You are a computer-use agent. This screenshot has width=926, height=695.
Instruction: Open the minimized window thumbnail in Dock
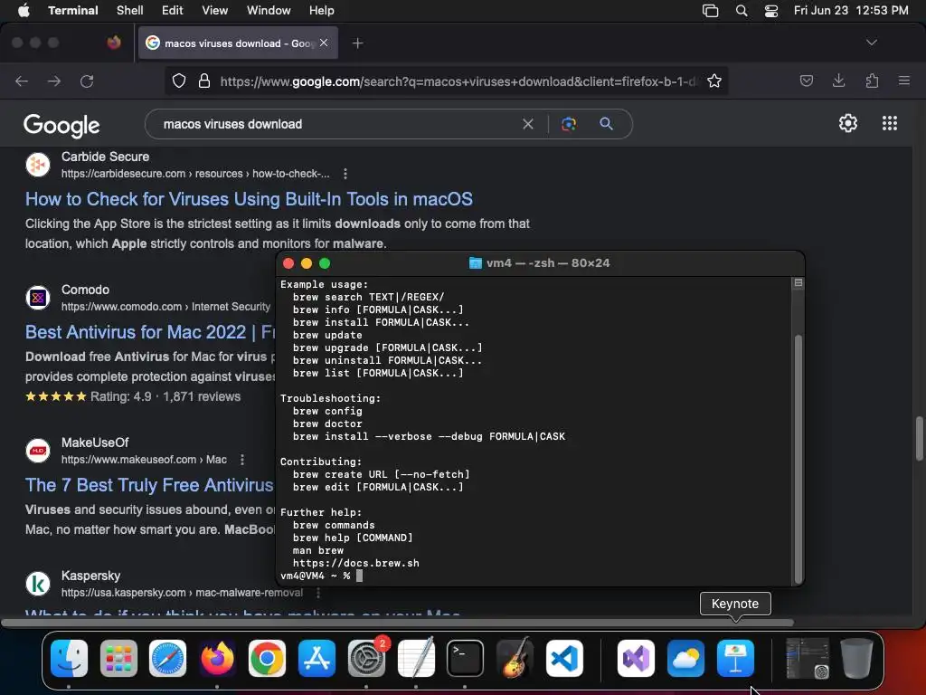pos(807,658)
